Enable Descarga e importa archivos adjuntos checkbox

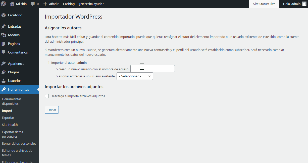47,96
